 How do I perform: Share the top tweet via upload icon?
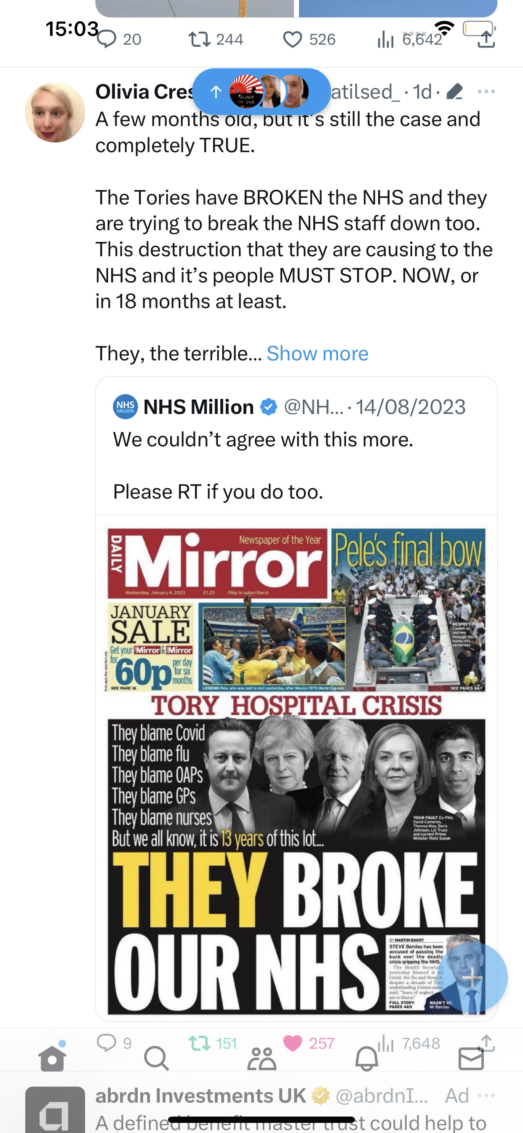coord(486,40)
